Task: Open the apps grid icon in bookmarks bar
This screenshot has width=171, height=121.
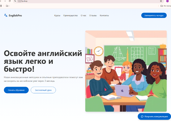Action: [1, 6]
